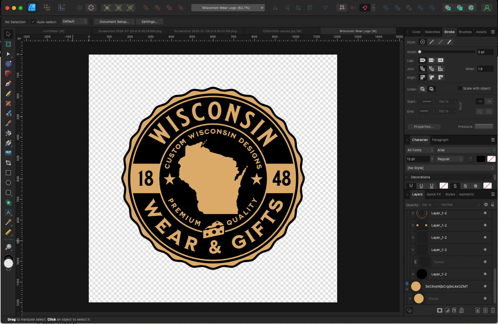Toggle visibility of the SsC6vpNjbCrgSsLksOZMT layer
The width and height of the screenshot is (498, 324).
click(485, 286)
